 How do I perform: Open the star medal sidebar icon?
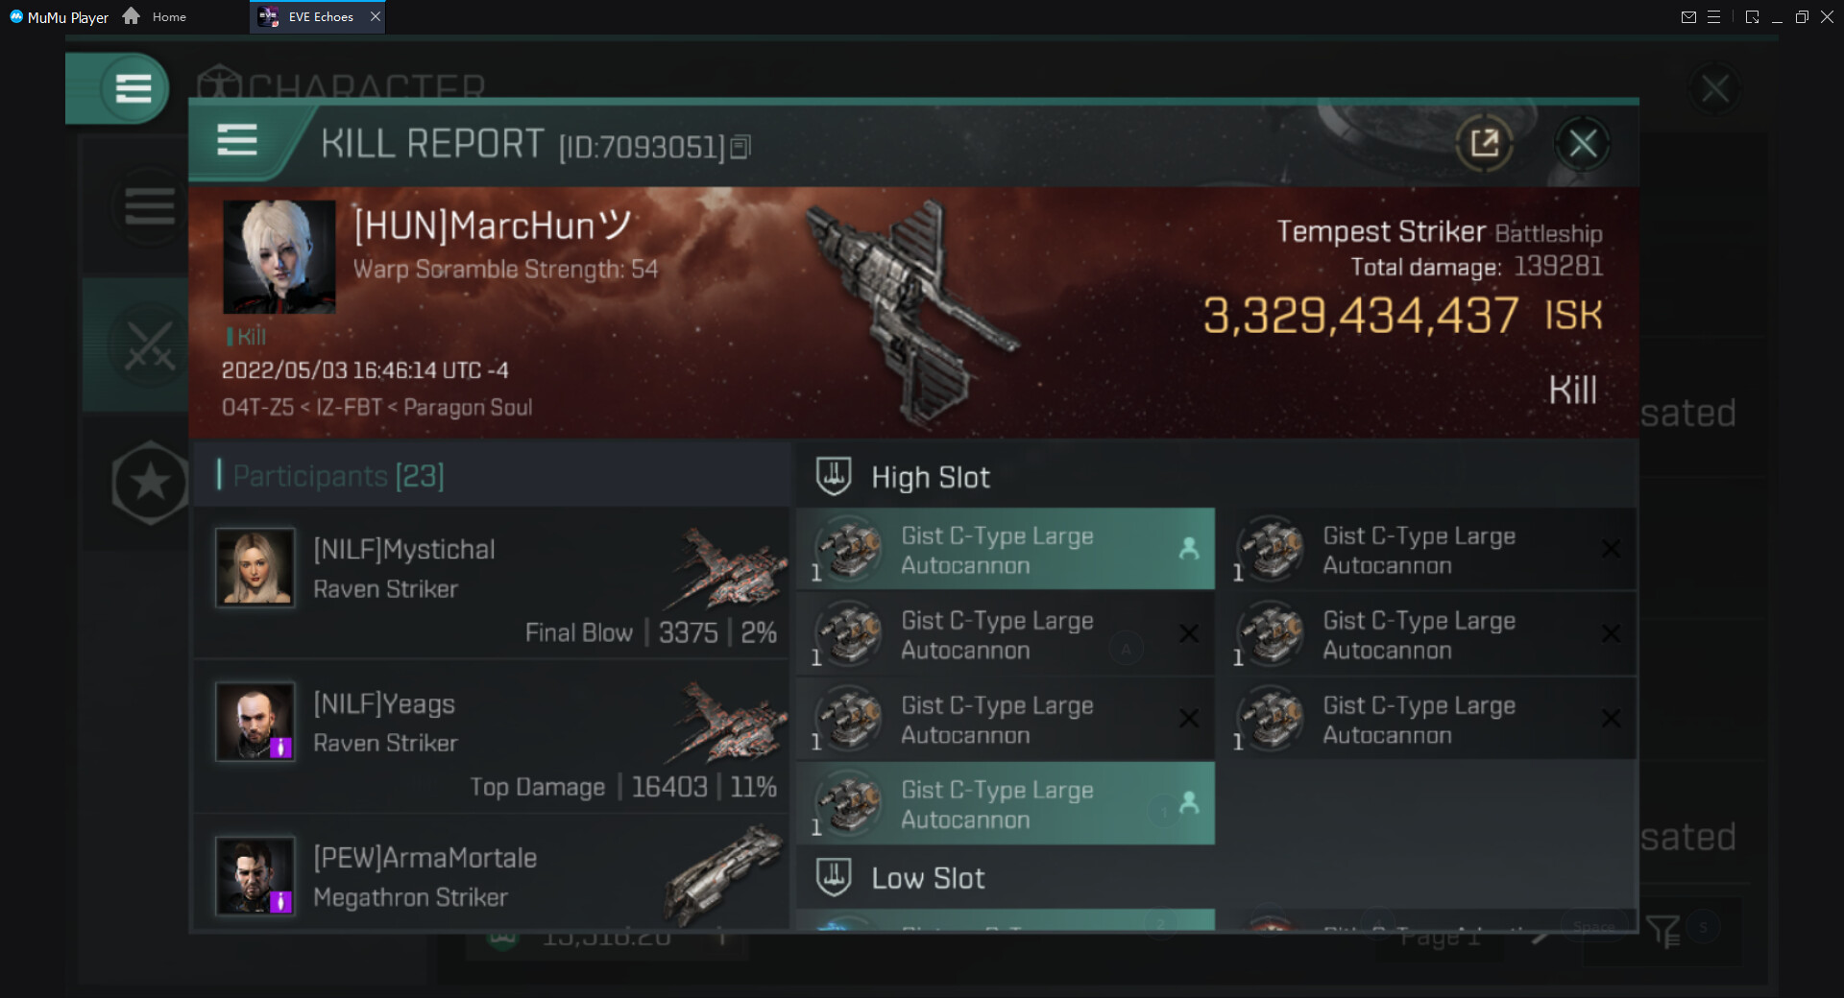(x=150, y=483)
